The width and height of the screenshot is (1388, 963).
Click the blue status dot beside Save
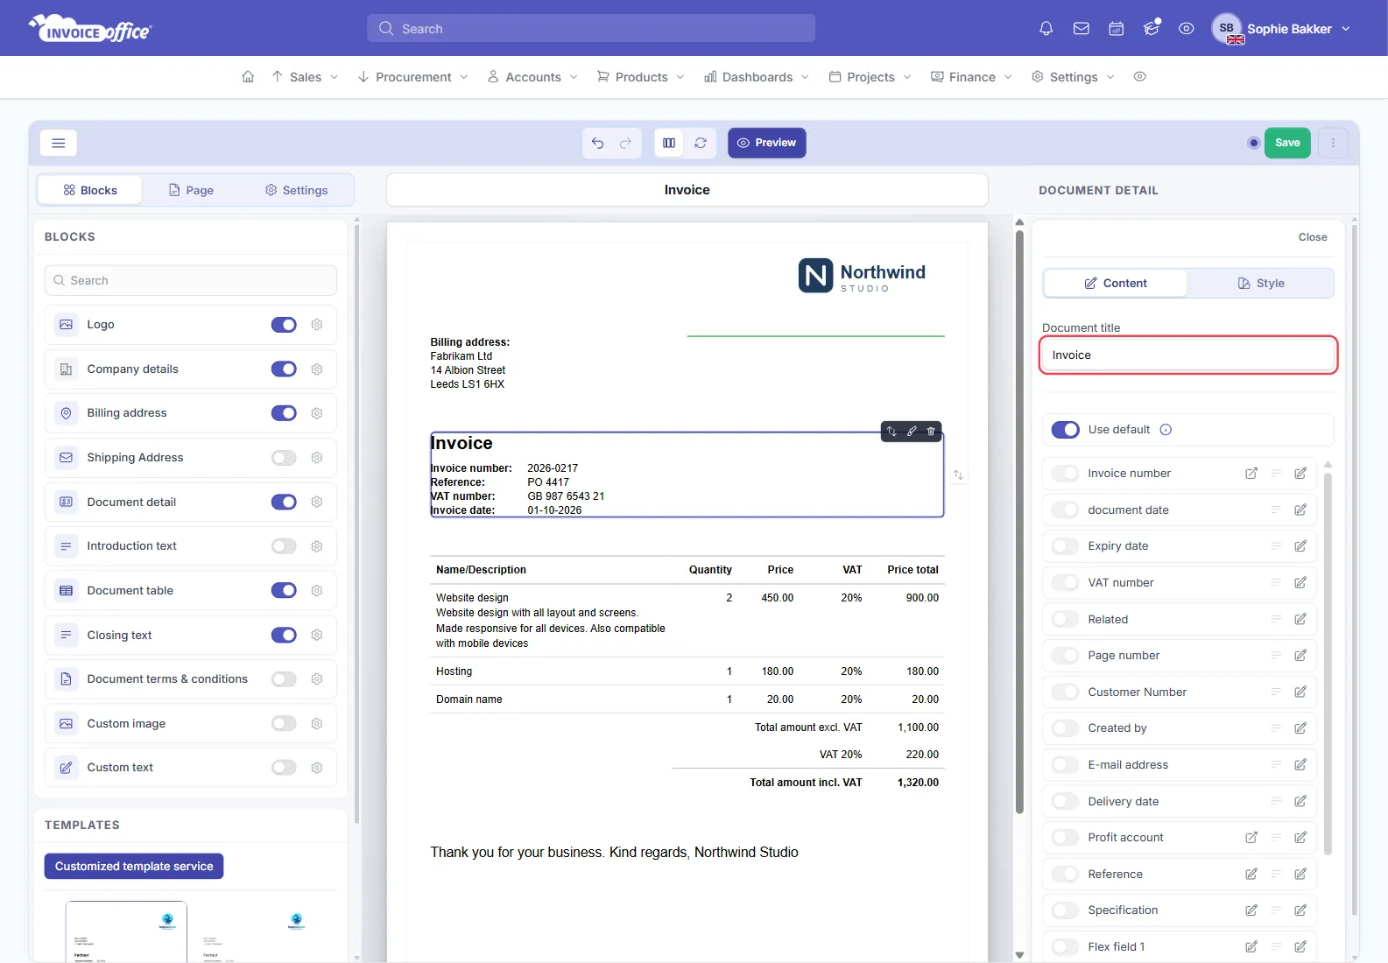[1253, 143]
